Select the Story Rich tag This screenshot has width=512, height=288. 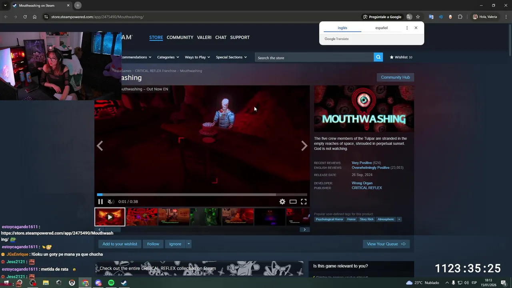pos(366,219)
